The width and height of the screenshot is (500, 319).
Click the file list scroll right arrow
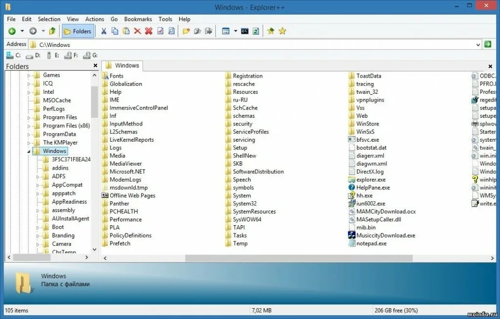pyautogui.click(x=492, y=258)
